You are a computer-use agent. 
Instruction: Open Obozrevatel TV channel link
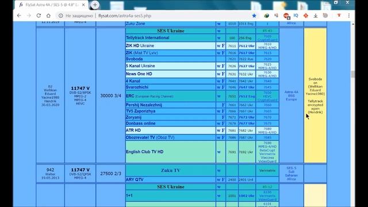[150, 137]
